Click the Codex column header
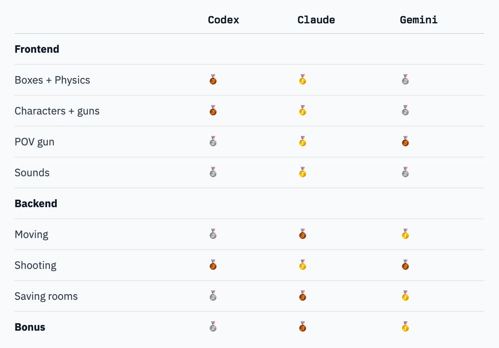Viewport: 499px width, 348px height. (x=224, y=20)
